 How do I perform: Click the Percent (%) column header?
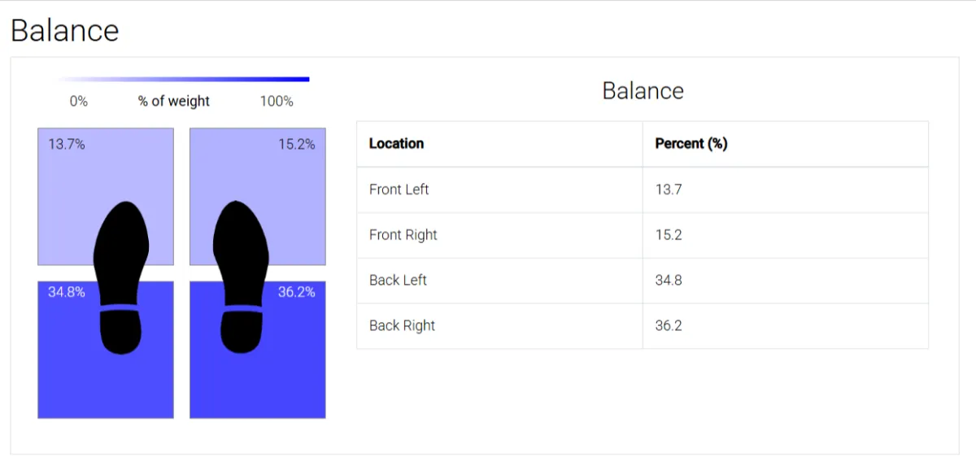(x=691, y=143)
